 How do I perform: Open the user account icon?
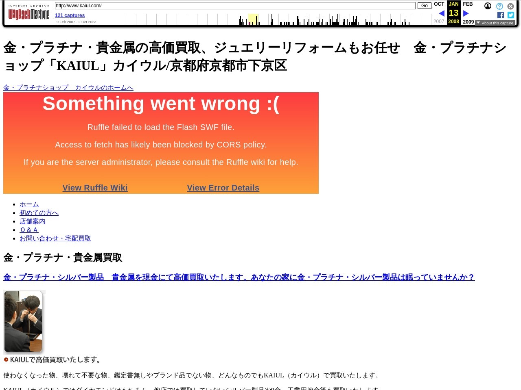point(488,6)
